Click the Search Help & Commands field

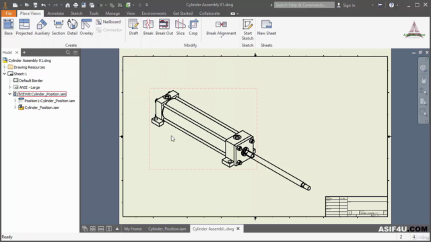[x=304, y=5]
